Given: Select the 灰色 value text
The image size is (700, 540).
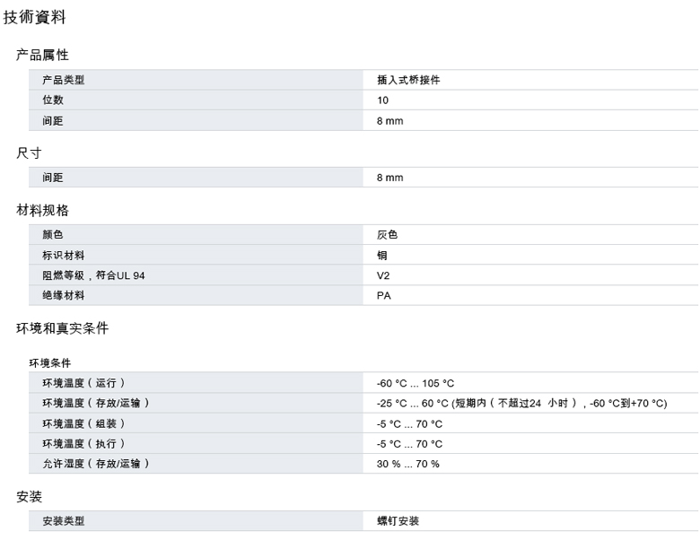Looking at the screenshot, I should click(x=387, y=235).
